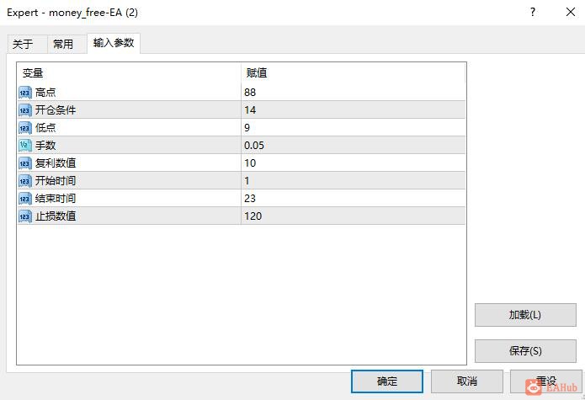This screenshot has height=400, width=585.
Task: Edit the 高点 value 88
Action: click(251, 92)
